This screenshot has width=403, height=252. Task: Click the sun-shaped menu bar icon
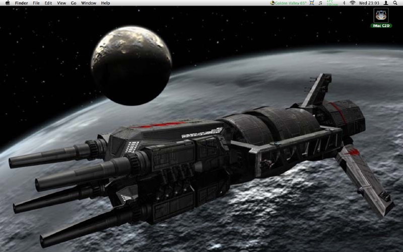312,3
